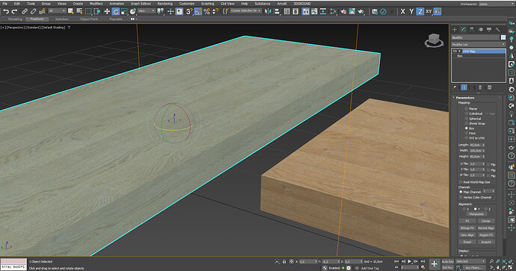Enable Real-World Map Size checkbox
The height and width of the screenshot is (271, 516).
(461, 181)
